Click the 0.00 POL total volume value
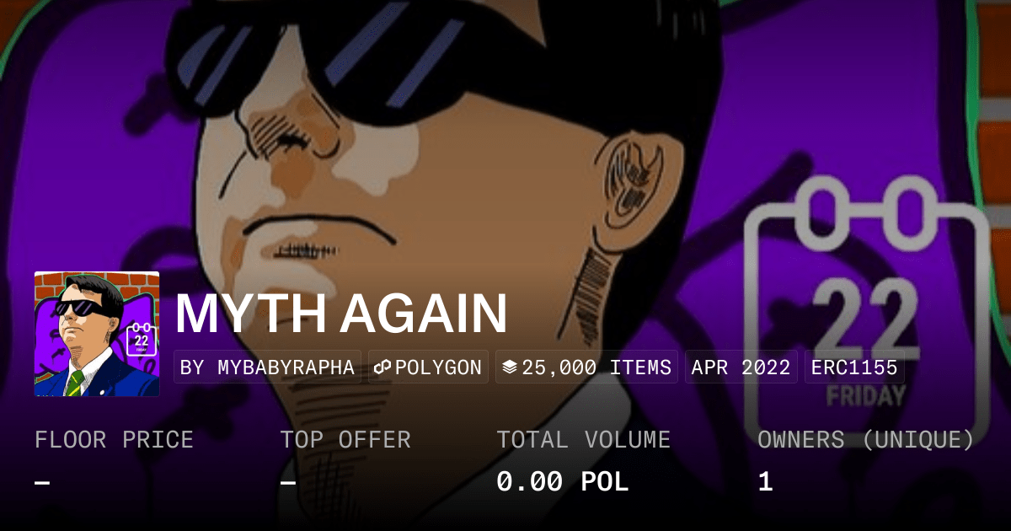Image resolution: width=1011 pixels, height=531 pixels. coord(563,482)
